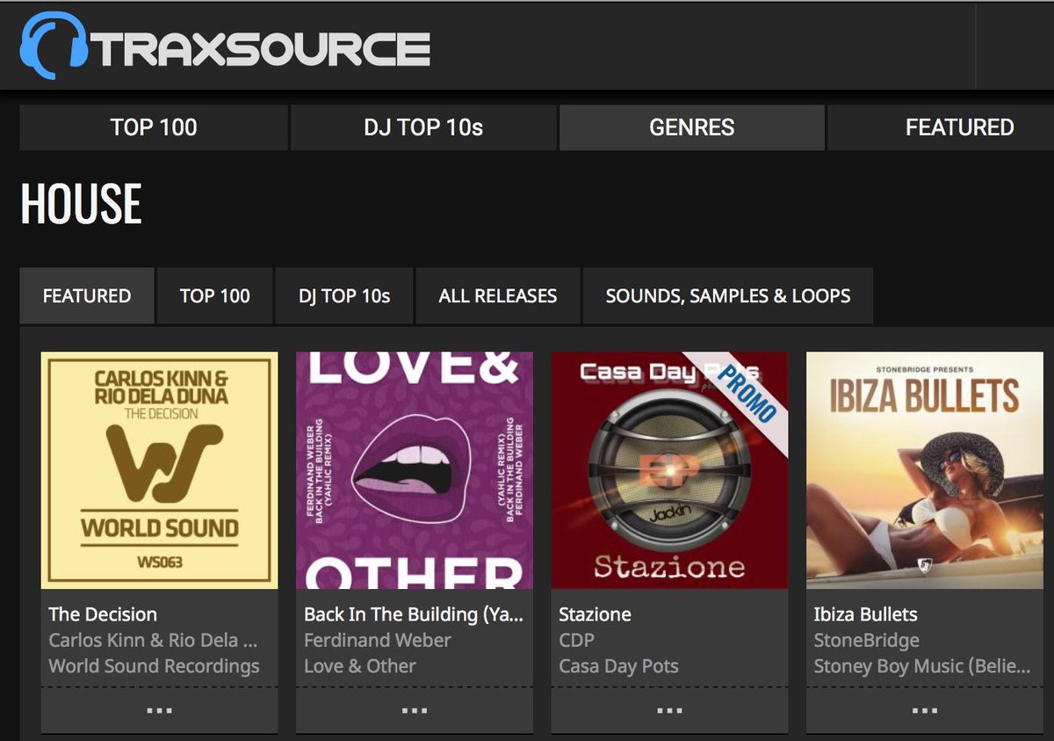Switch to the House DJ TOP 10s tab
1054x741 pixels.
point(344,296)
